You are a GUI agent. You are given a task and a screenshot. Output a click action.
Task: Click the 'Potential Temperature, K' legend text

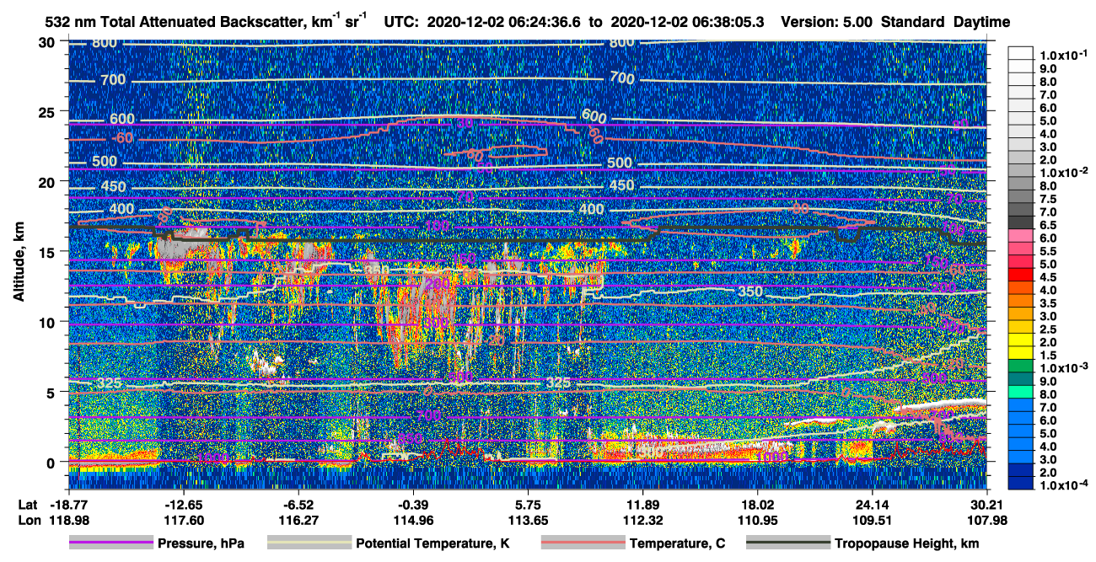[434, 543]
